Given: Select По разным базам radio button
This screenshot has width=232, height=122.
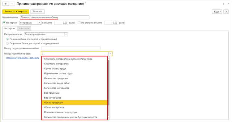Looking at the screenshot, I should click(x=7, y=43).
